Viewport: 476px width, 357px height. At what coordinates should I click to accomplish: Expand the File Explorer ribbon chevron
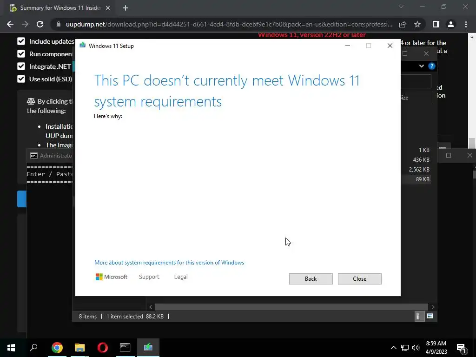[x=421, y=66]
